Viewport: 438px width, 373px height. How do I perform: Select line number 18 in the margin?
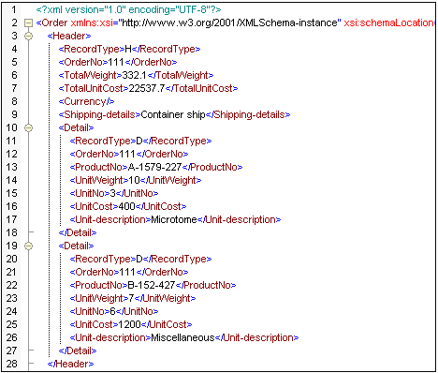(12, 232)
